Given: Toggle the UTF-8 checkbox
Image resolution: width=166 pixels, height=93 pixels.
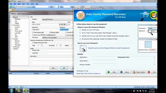Looking at the screenshot, I should pyautogui.click(x=66, y=35).
